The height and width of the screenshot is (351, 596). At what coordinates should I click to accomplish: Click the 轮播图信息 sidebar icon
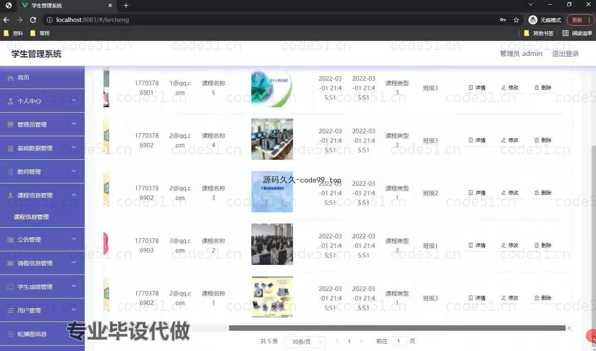tap(10, 334)
